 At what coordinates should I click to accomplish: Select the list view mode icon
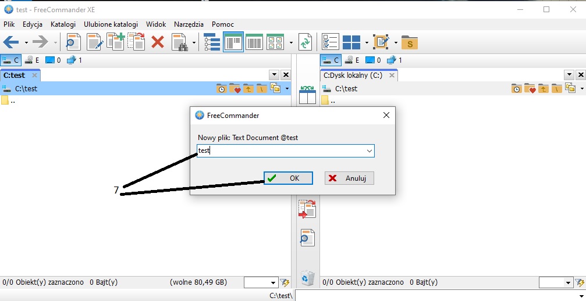[x=254, y=42]
